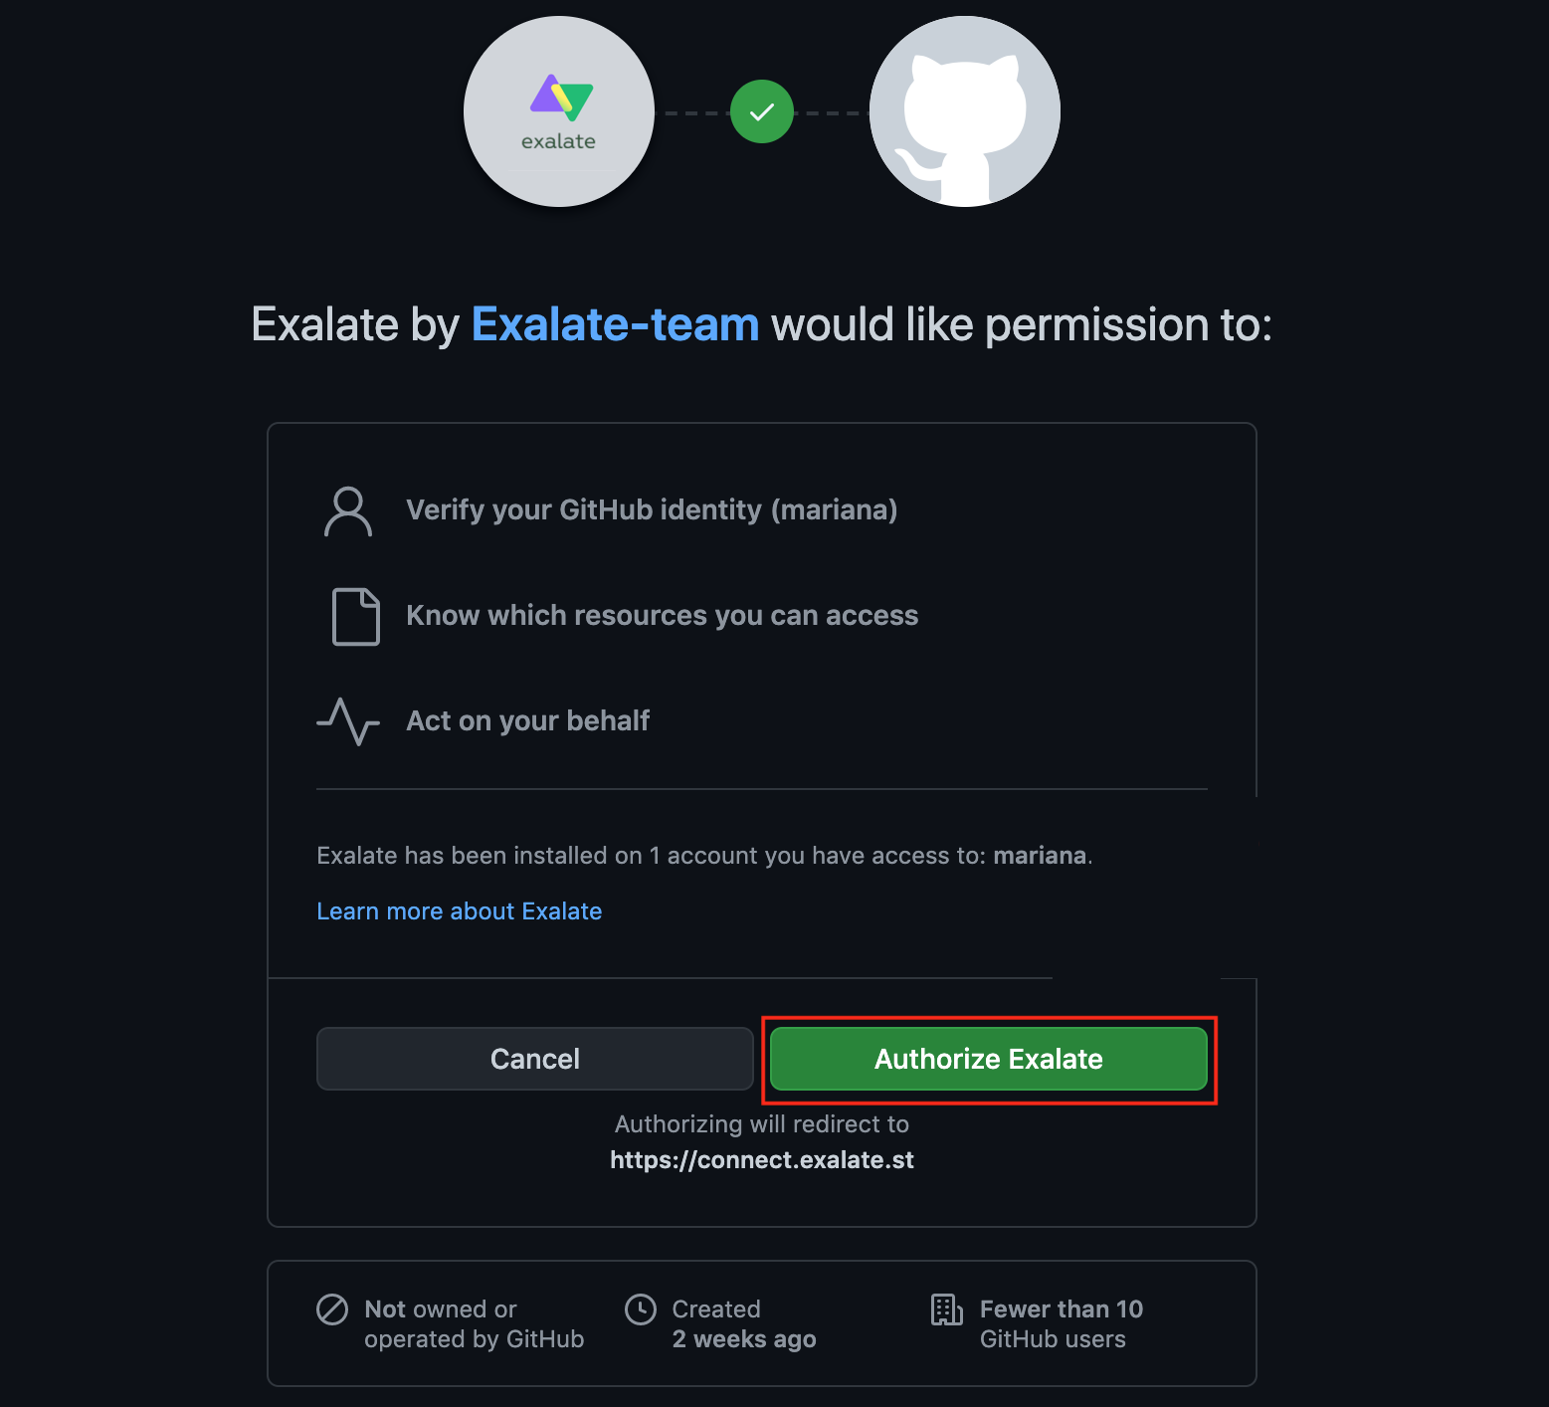Click the person icon beside Verify identity

coord(348,511)
